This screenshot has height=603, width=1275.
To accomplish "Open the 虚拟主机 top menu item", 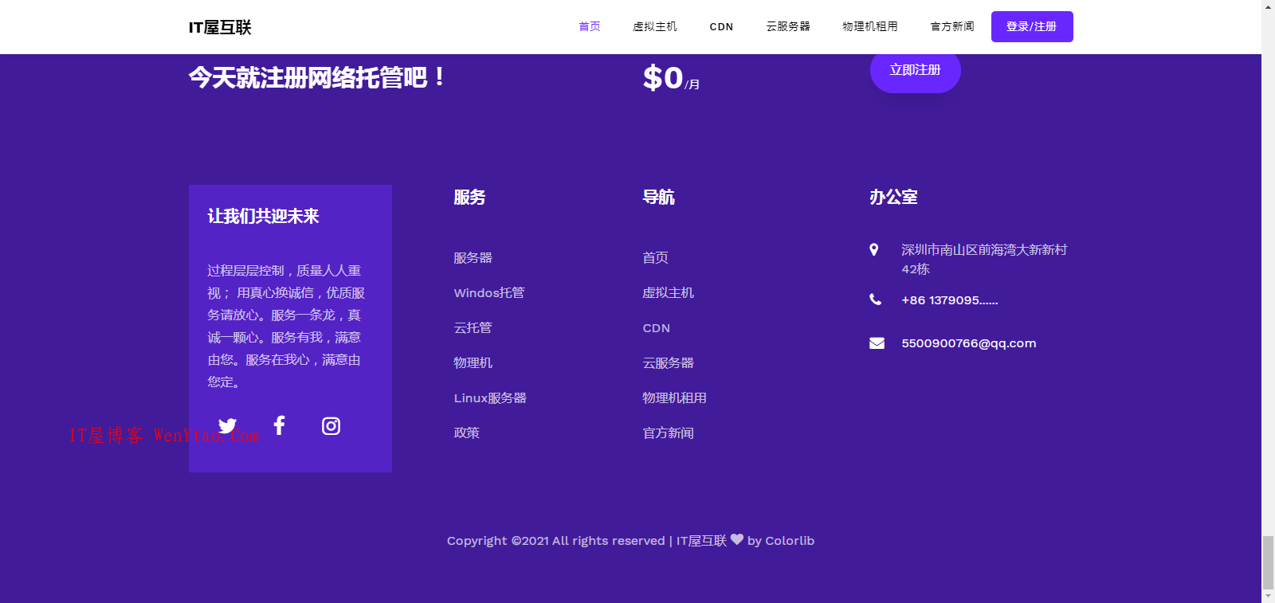I will [655, 26].
